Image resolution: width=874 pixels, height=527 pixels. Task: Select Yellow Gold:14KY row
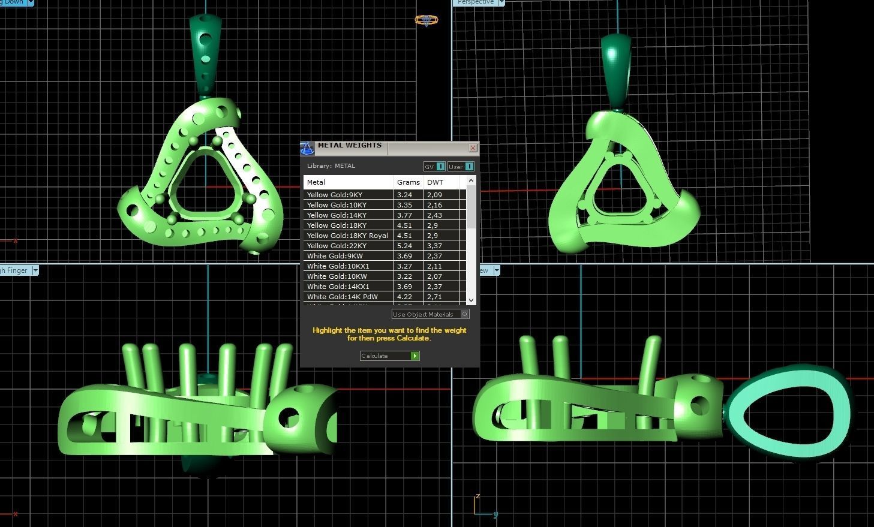[385, 215]
